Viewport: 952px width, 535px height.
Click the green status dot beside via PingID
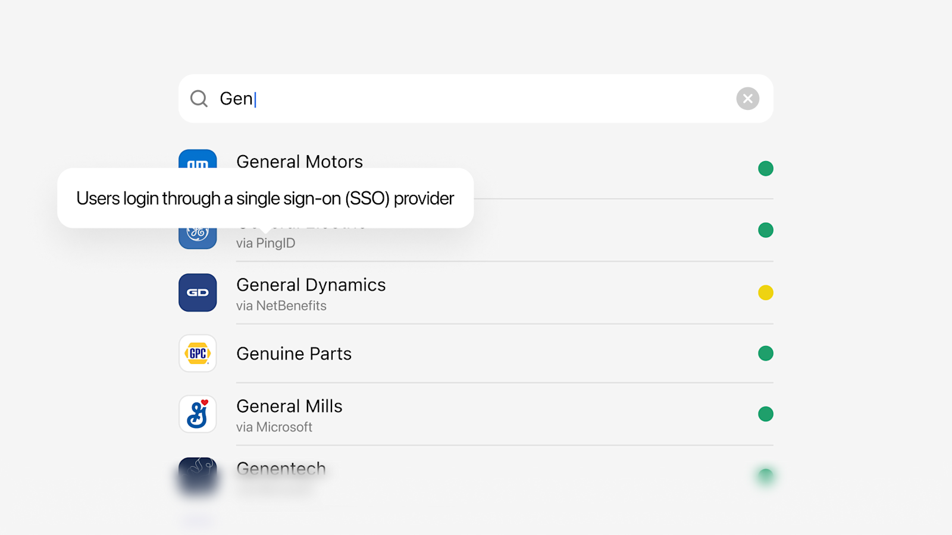click(766, 230)
